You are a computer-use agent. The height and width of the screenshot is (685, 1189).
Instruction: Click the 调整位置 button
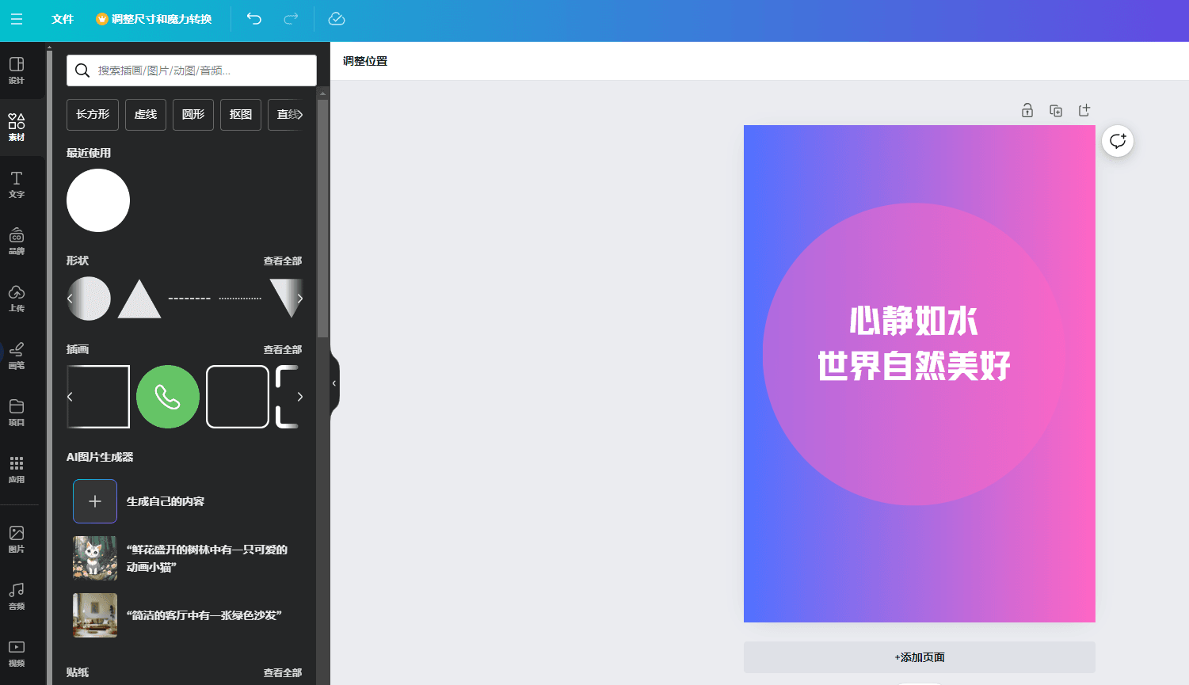click(x=365, y=61)
